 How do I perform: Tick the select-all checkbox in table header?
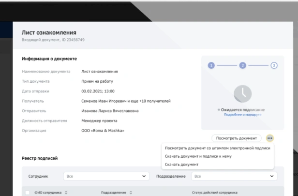28,193
